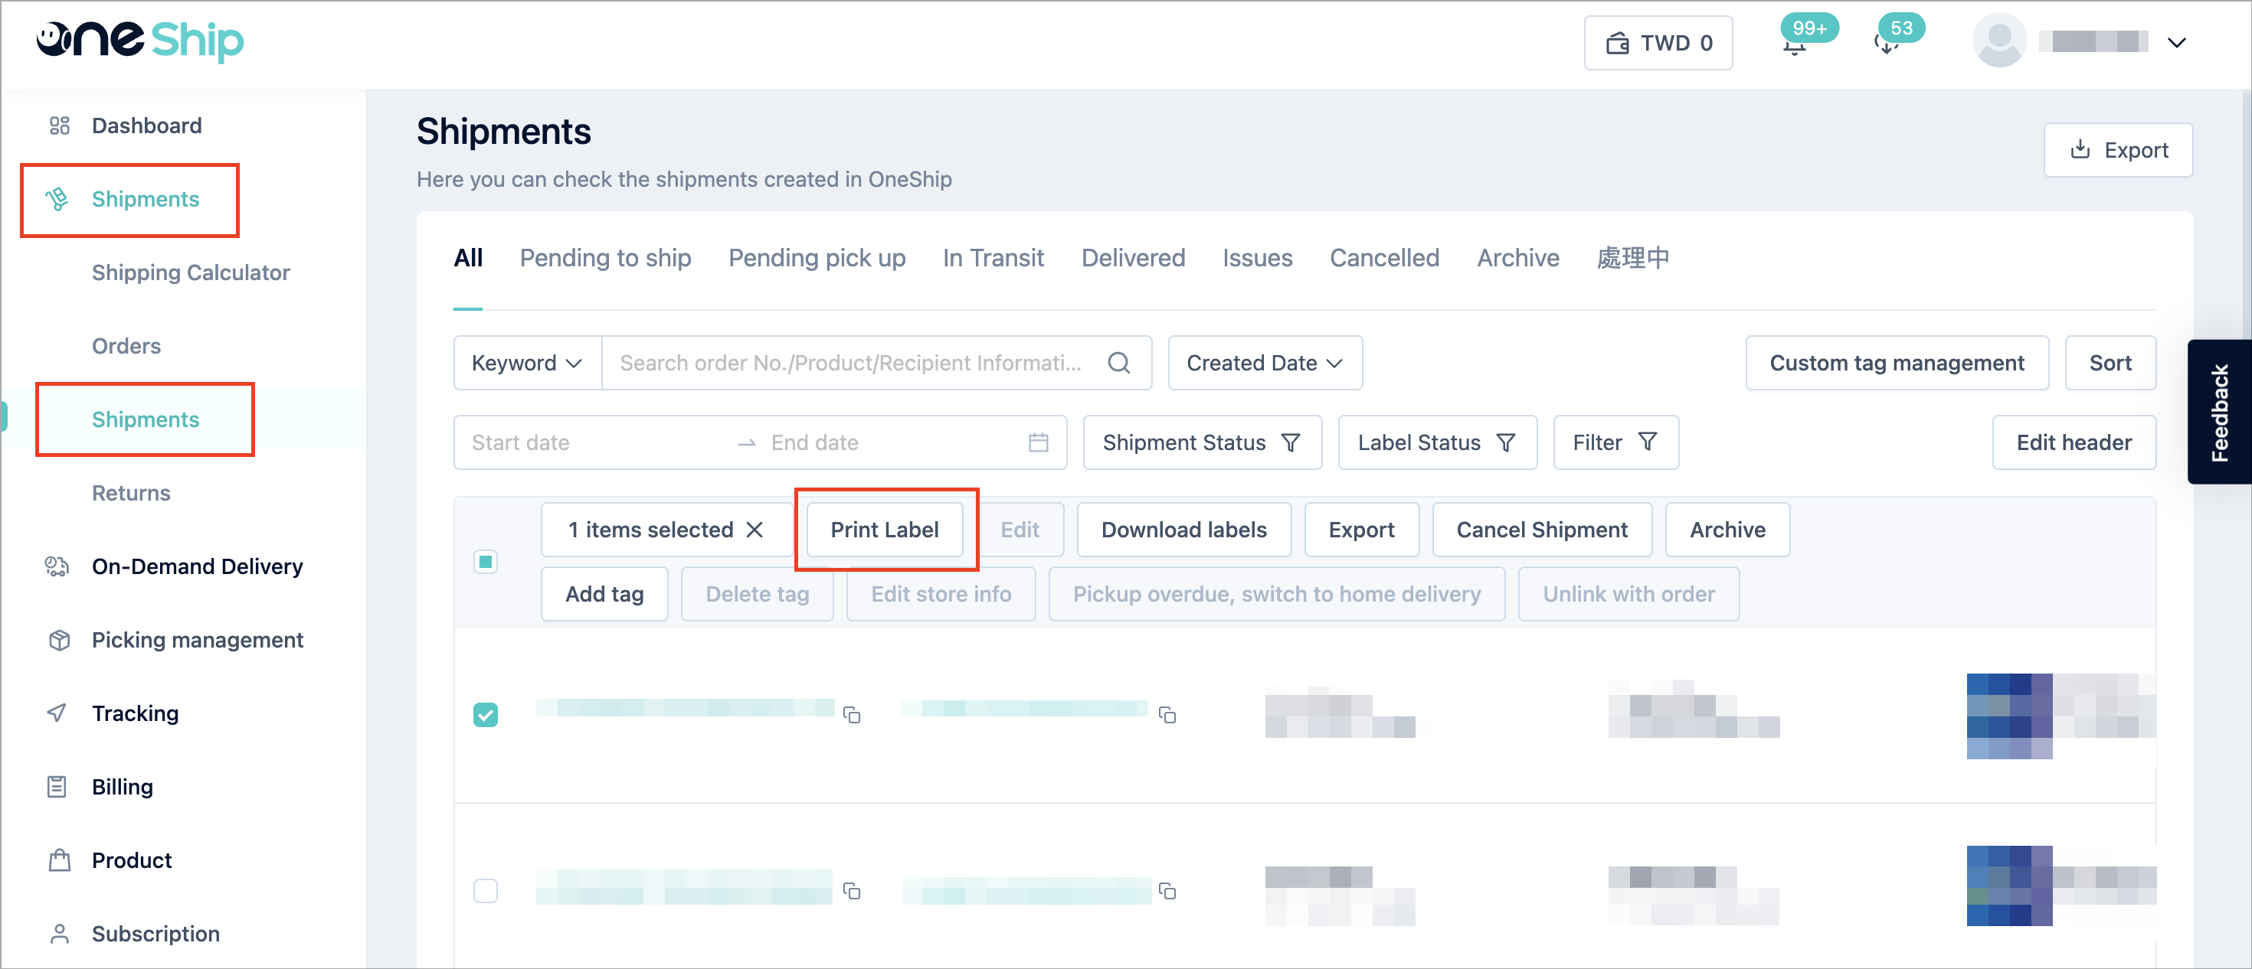This screenshot has width=2252, height=969.
Task: Expand the account menu chevron
Action: pyautogui.click(x=2176, y=42)
